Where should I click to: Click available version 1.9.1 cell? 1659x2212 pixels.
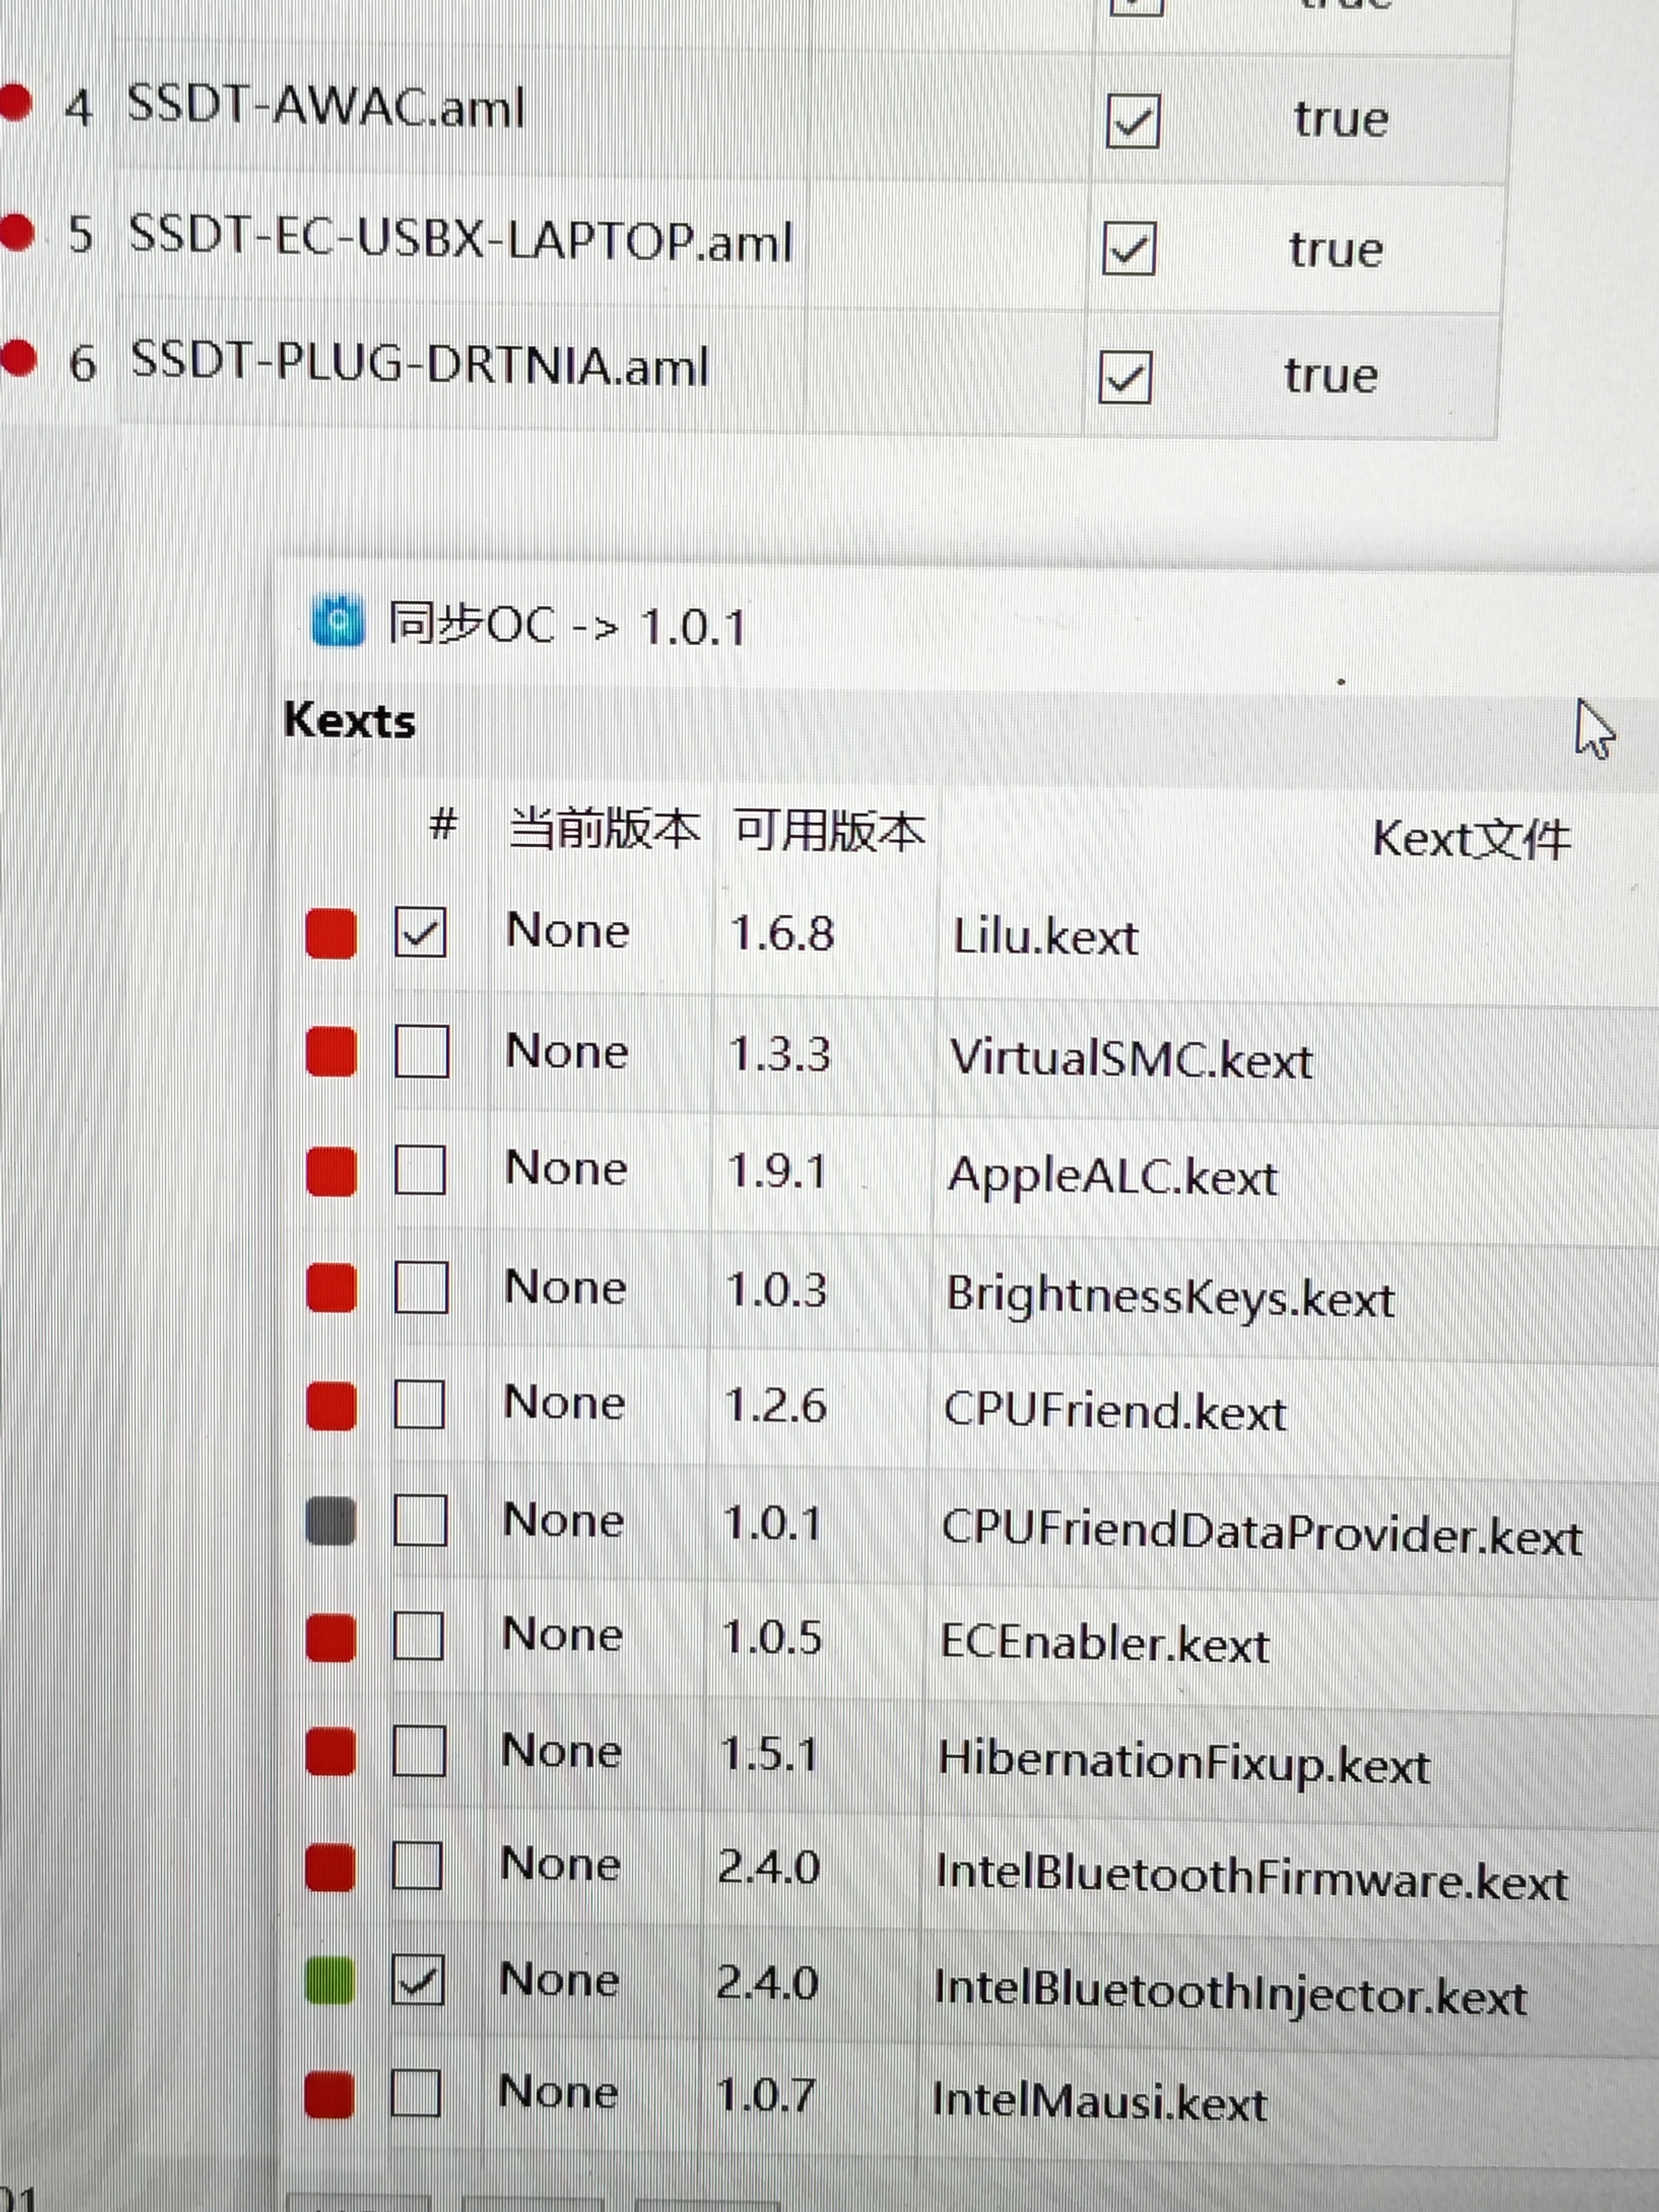click(778, 1171)
